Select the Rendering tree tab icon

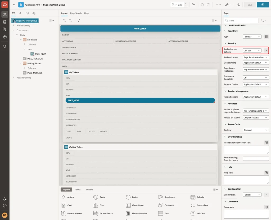pyautogui.click(x=13, y=13)
